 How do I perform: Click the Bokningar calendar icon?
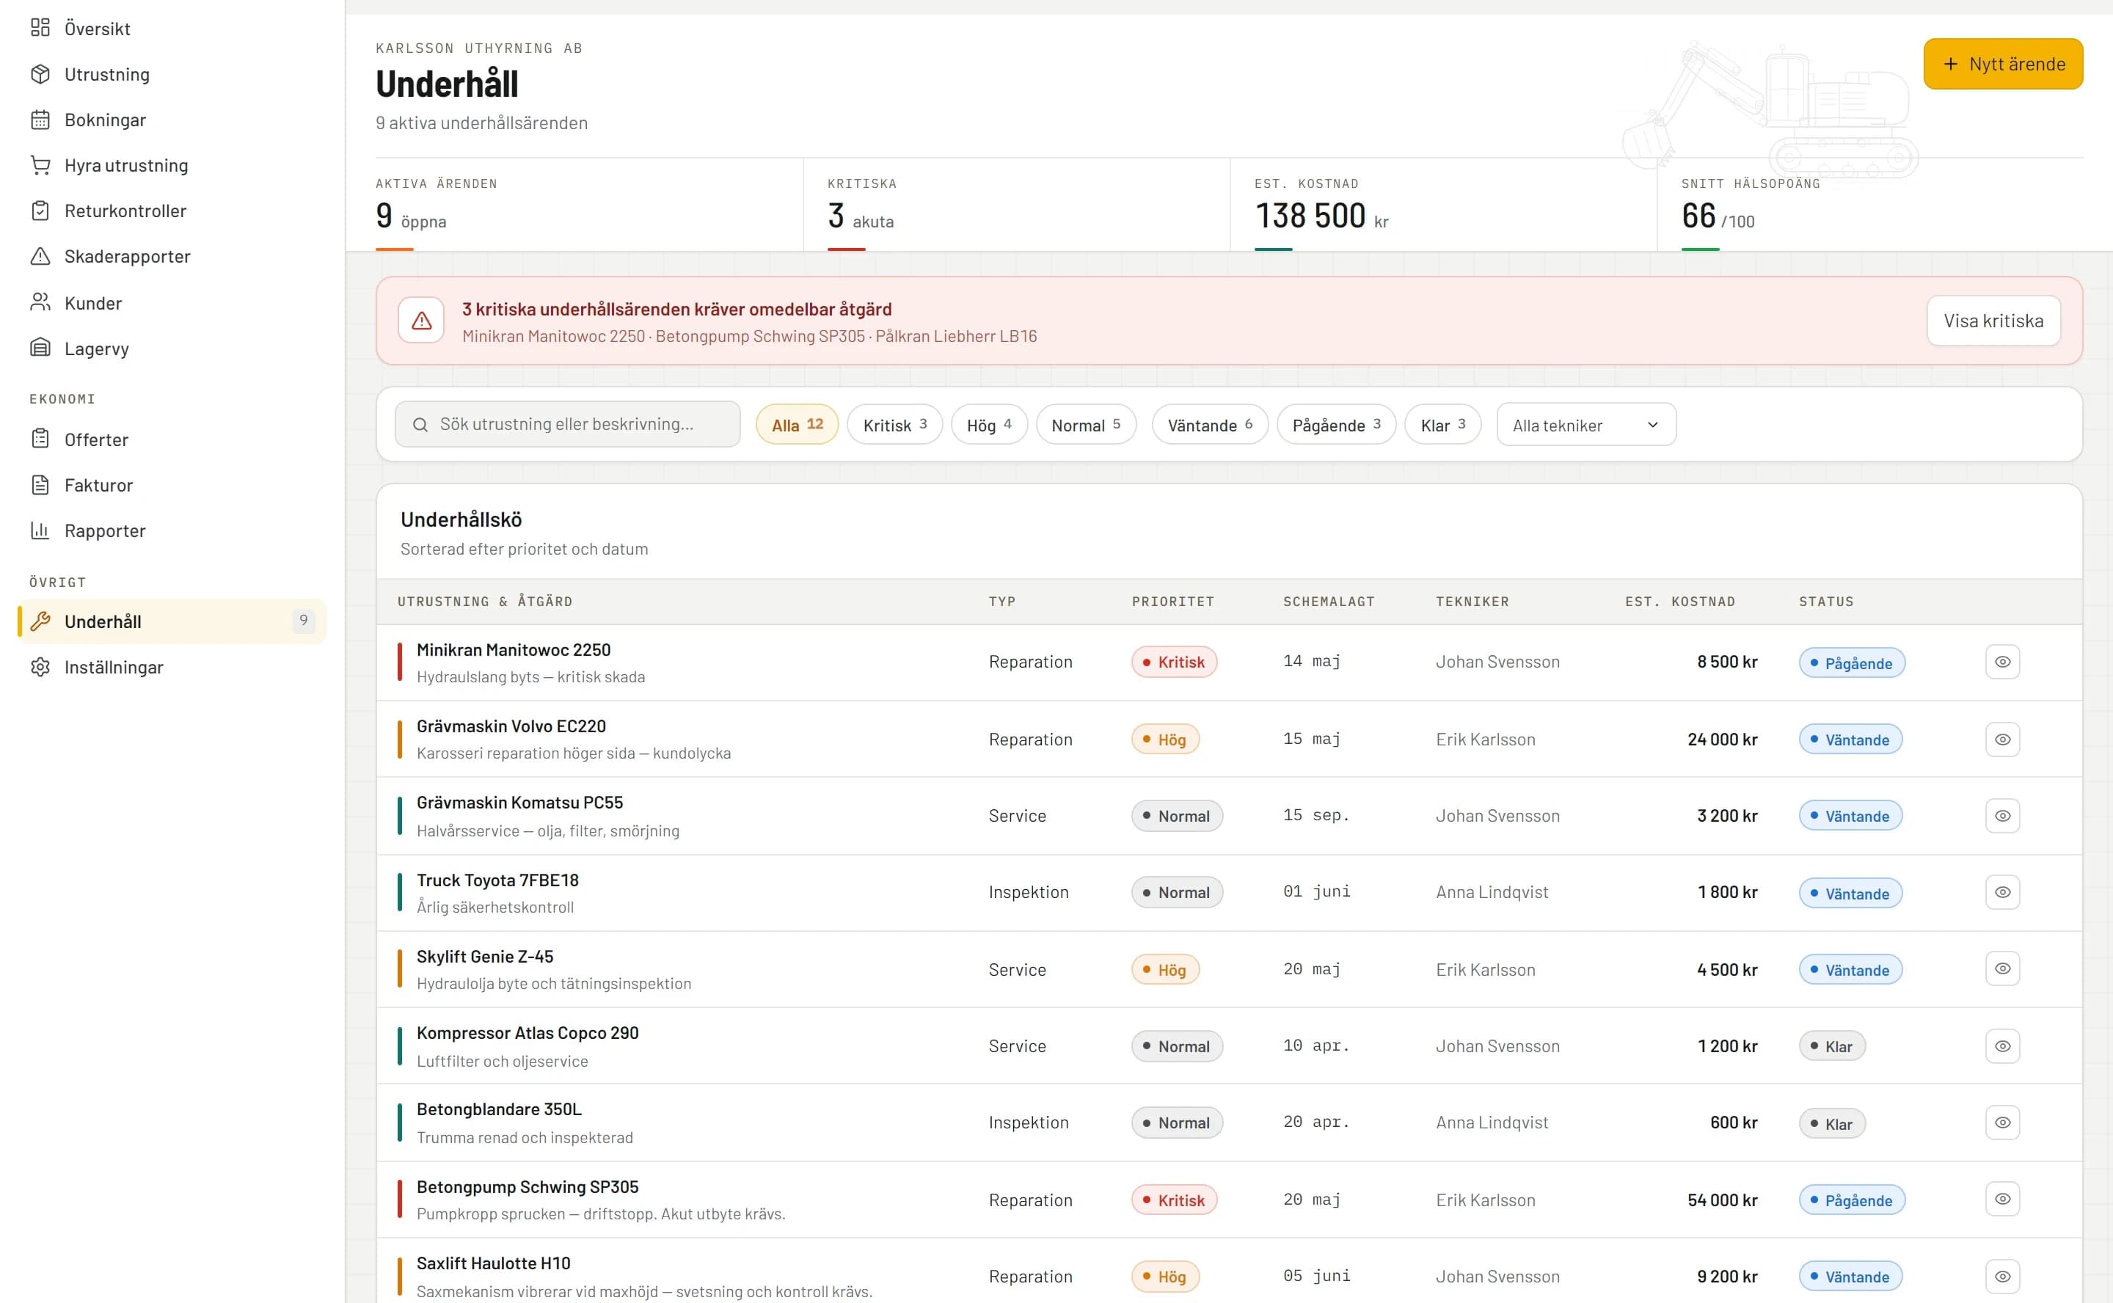(40, 120)
